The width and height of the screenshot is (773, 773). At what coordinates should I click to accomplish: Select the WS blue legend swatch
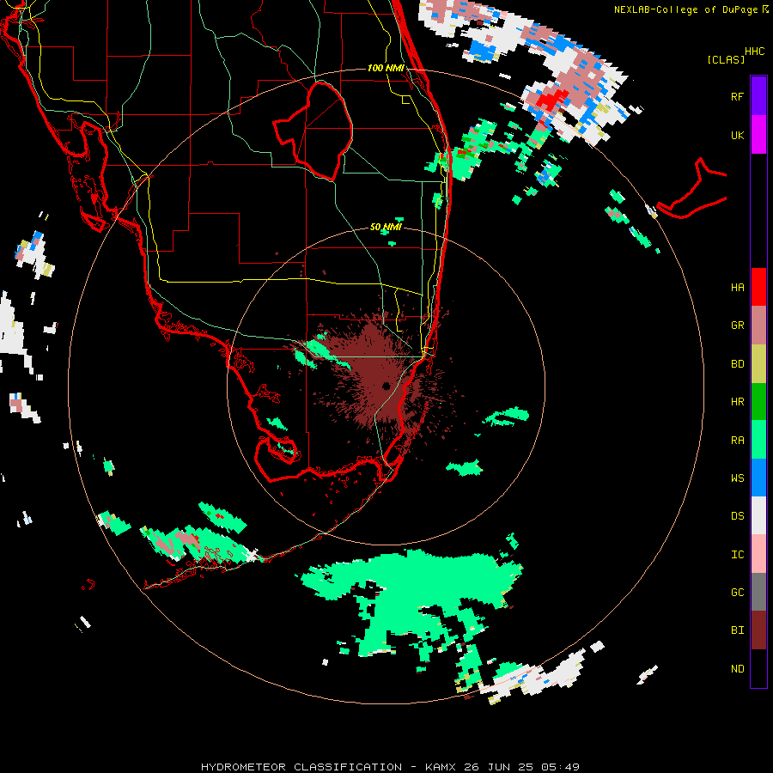point(758,478)
